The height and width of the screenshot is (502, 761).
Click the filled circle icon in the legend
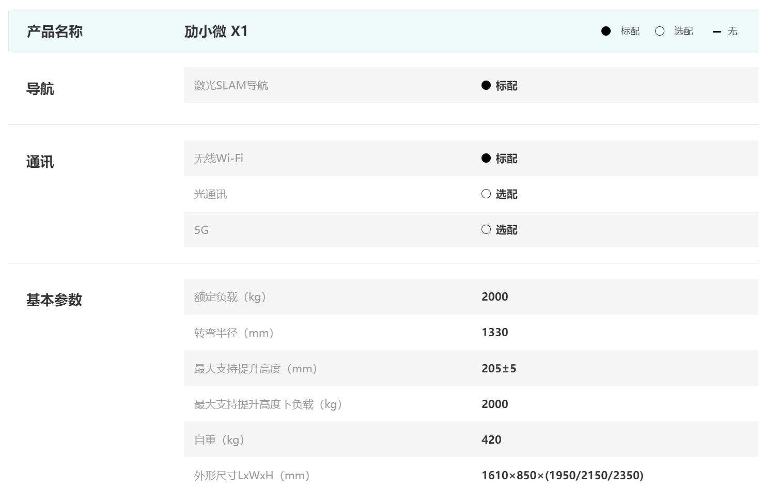coord(606,31)
